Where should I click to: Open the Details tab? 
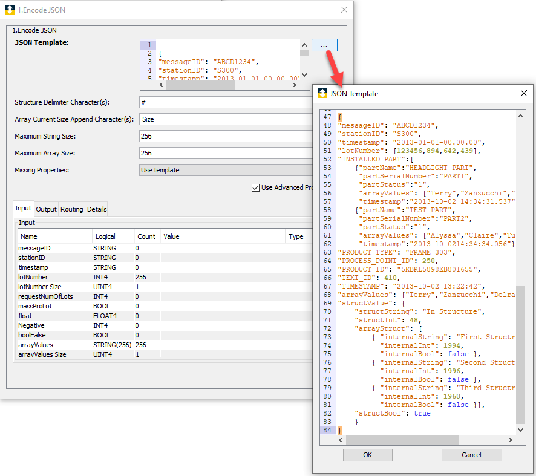(x=97, y=209)
